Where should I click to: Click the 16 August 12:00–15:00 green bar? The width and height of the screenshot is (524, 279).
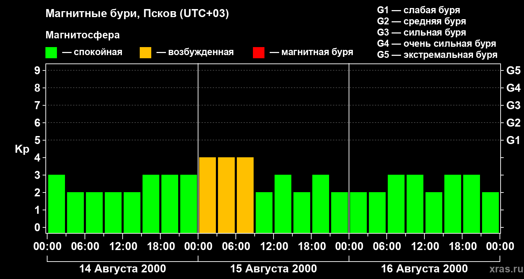434,212
